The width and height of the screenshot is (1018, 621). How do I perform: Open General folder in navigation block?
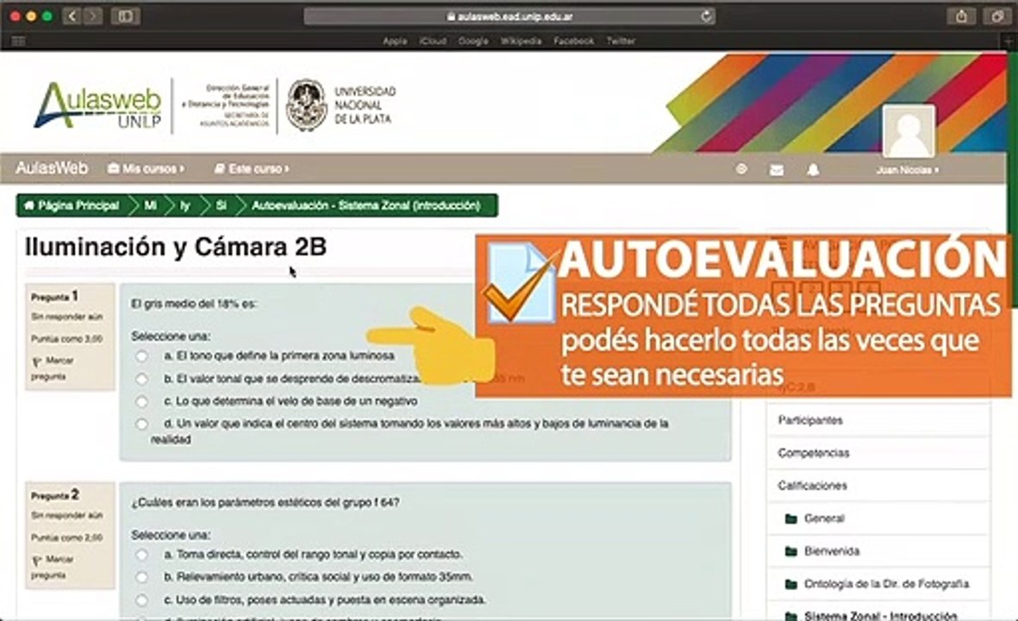pos(824,518)
